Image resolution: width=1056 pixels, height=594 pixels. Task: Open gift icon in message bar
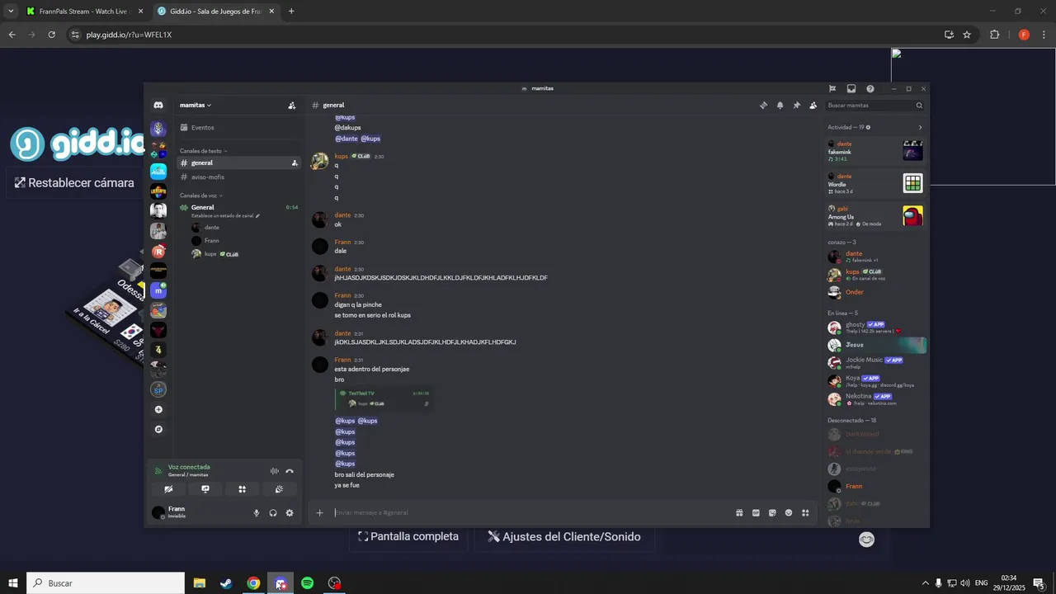739,512
